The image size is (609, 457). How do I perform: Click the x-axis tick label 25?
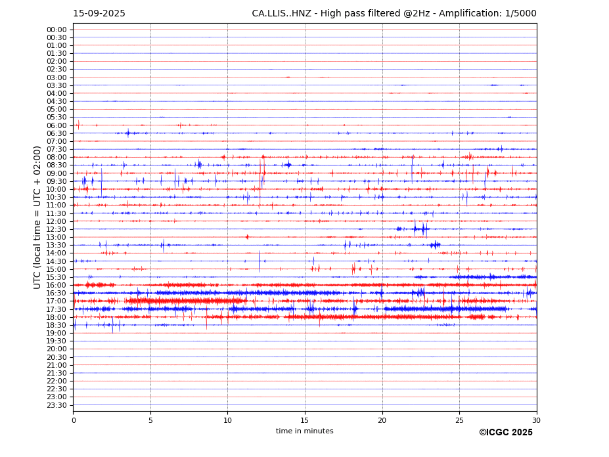[x=459, y=420]
